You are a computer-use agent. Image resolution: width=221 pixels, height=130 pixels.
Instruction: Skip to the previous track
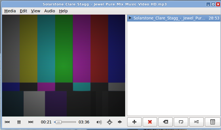tap(7, 122)
